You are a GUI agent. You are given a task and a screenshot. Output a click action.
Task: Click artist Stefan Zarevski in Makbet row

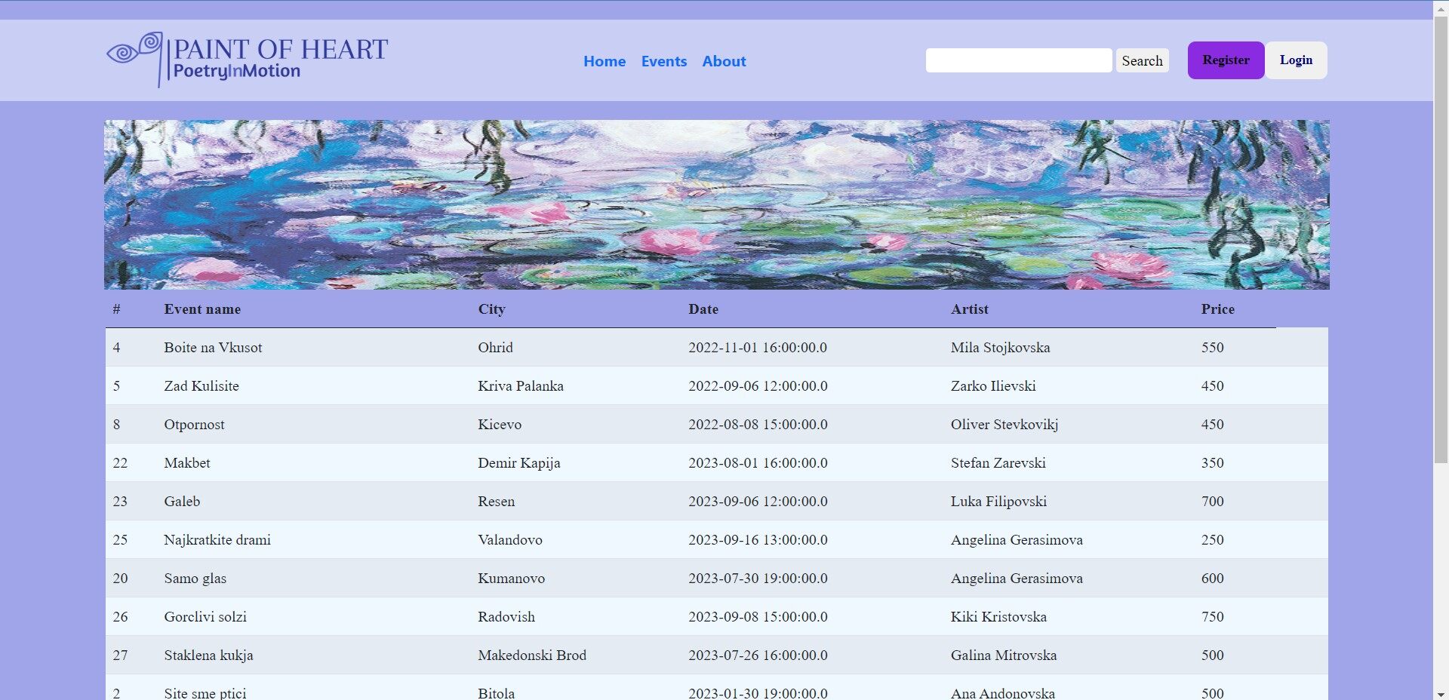998,463
